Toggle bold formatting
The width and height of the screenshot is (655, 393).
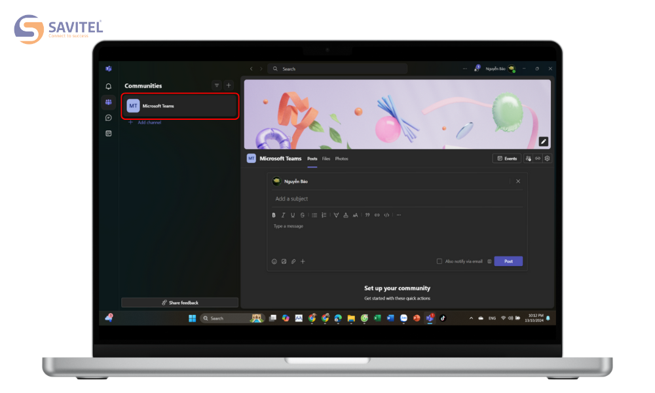click(274, 215)
